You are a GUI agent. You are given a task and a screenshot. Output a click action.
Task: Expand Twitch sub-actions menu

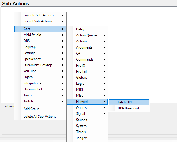28,101
